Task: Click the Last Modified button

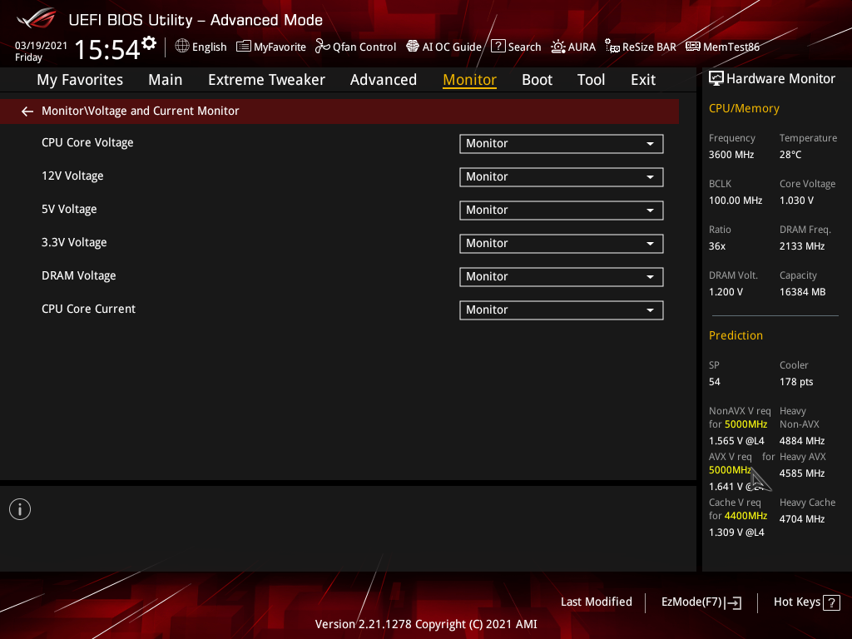Action: click(x=596, y=602)
